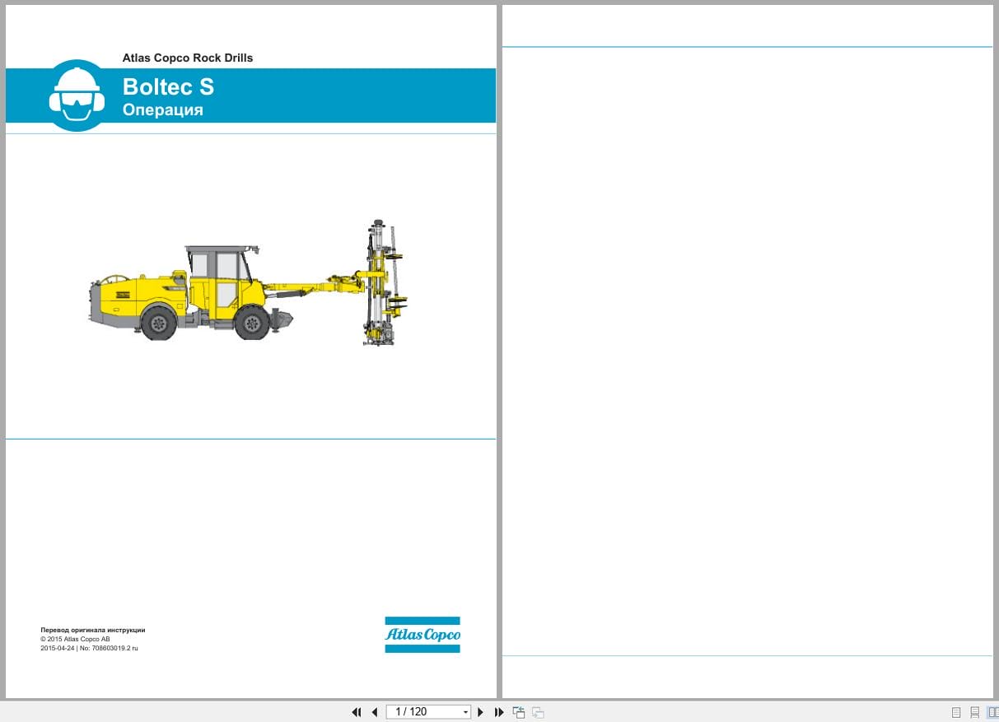Switch to continuous page layout
999x722 pixels.
click(x=975, y=712)
